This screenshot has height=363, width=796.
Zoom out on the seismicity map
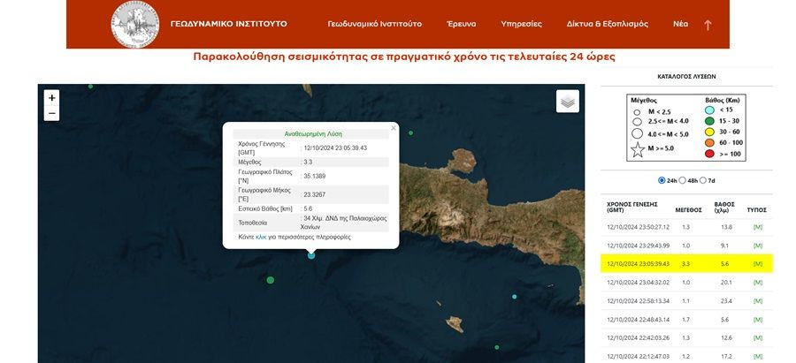(52, 114)
